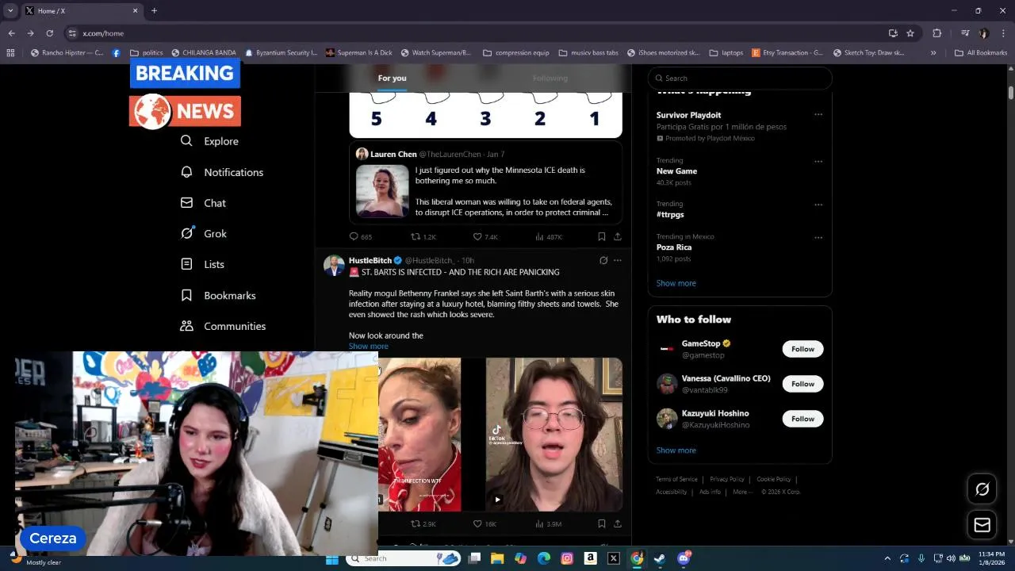Repost the post with 1.2K reposts

[x=423, y=236]
